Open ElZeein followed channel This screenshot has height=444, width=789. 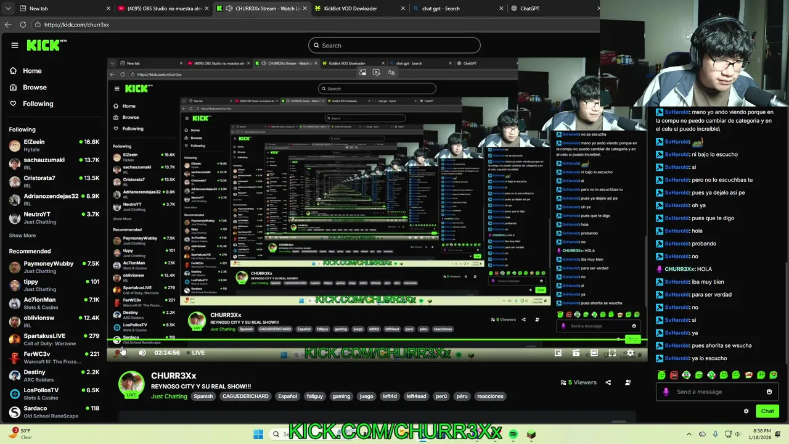point(54,145)
